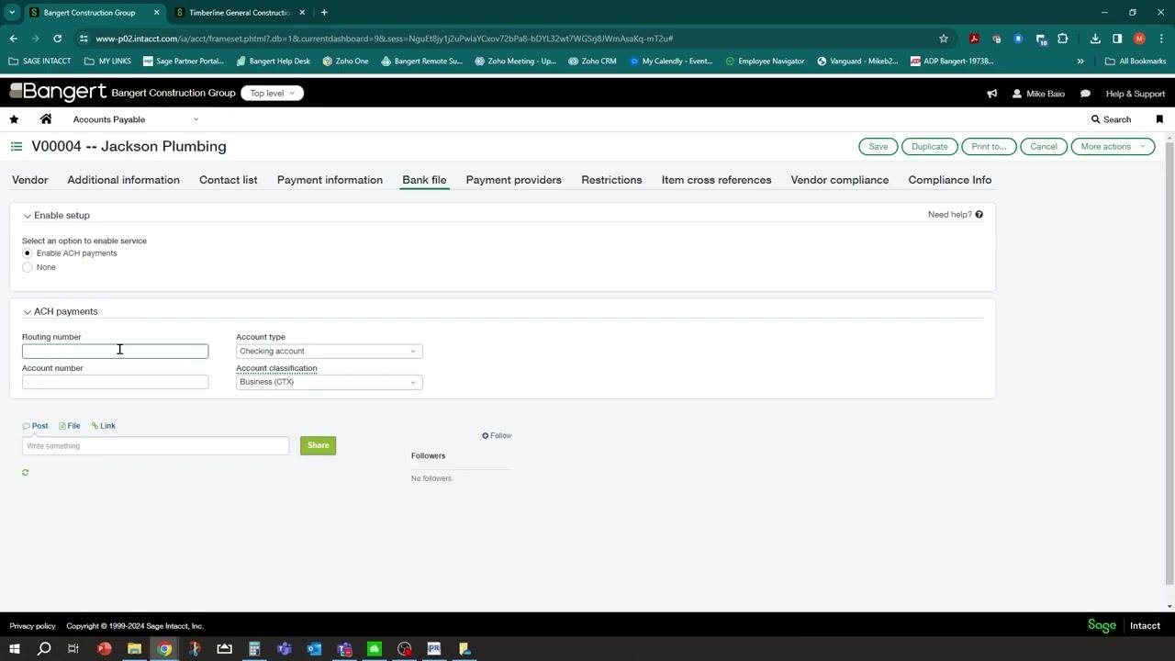The width and height of the screenshot is (1175, 661).
Task: Click the Account number field
Action: 115,382
